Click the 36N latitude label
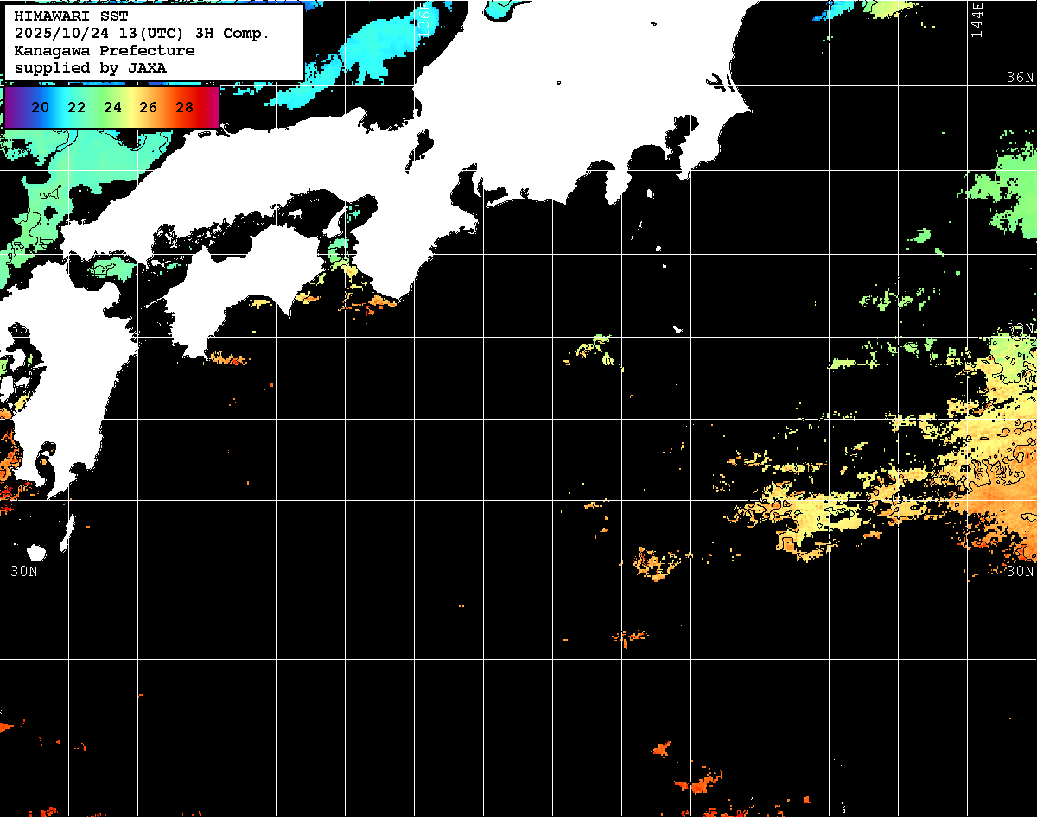 [x=1020, y=78]
